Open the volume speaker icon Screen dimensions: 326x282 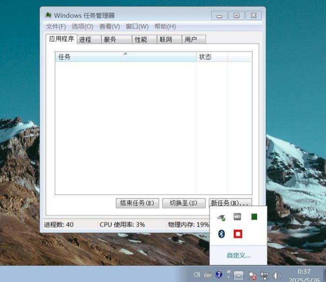277,276
